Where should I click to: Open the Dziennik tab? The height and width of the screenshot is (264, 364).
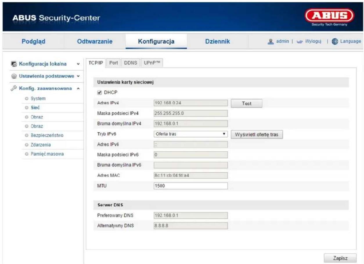(217, 42)
